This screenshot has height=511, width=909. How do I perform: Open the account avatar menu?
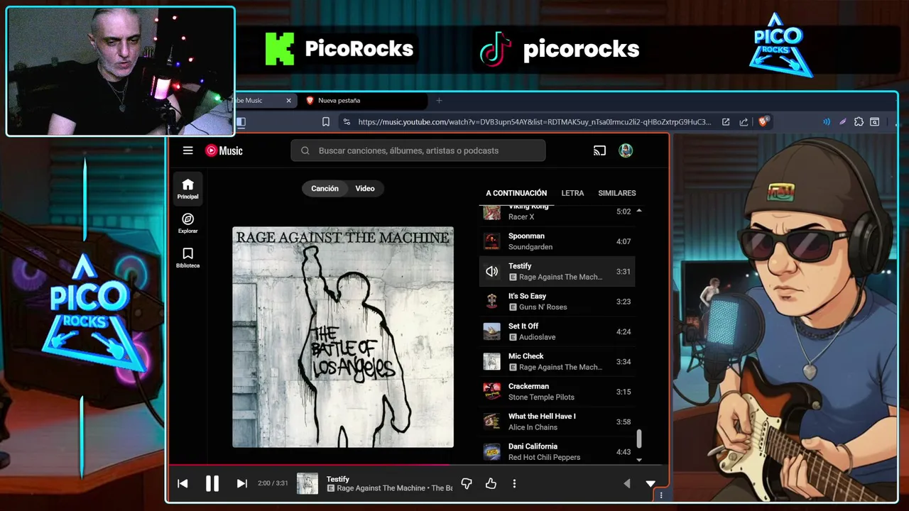[626, 150]
